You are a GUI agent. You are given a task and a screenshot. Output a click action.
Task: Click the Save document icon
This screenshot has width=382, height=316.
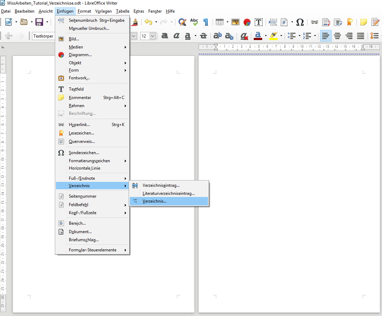coord(39,22)
